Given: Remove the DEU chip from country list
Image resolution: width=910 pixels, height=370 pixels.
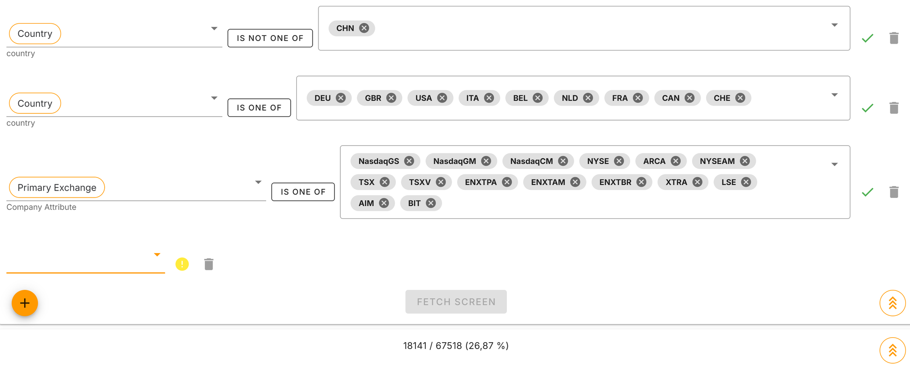Looking at the screenshot, I should click(341, 98).
